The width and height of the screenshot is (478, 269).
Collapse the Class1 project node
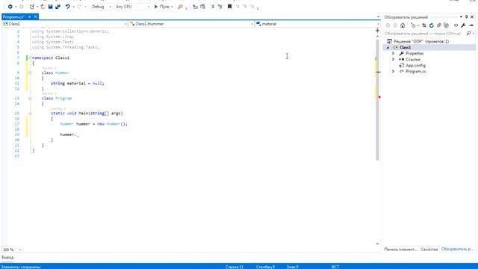388,48
